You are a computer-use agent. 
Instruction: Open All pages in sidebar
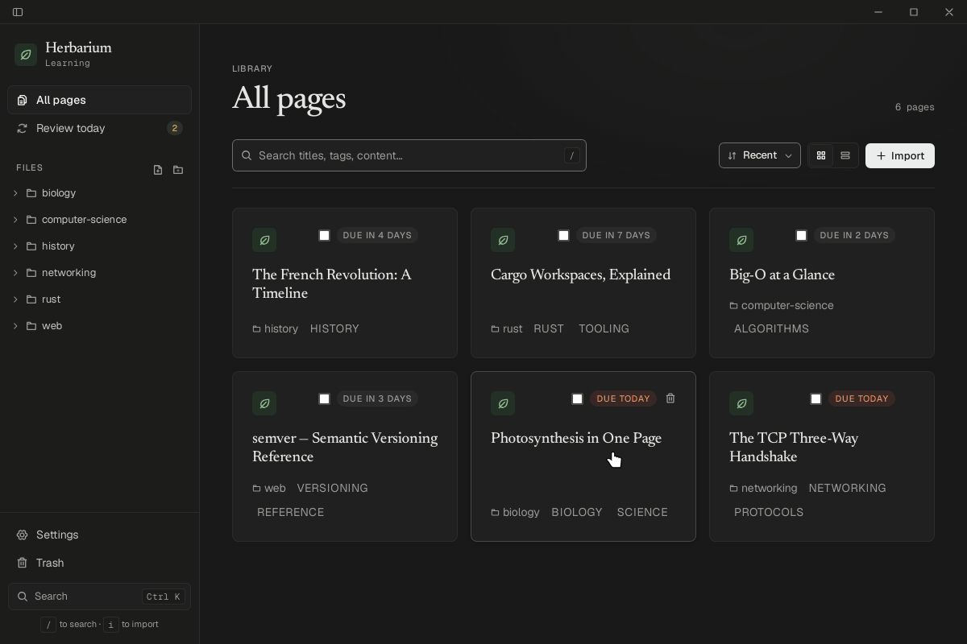tap(99, 100)
